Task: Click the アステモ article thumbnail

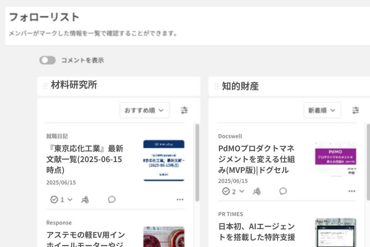Action: [164, 237]
